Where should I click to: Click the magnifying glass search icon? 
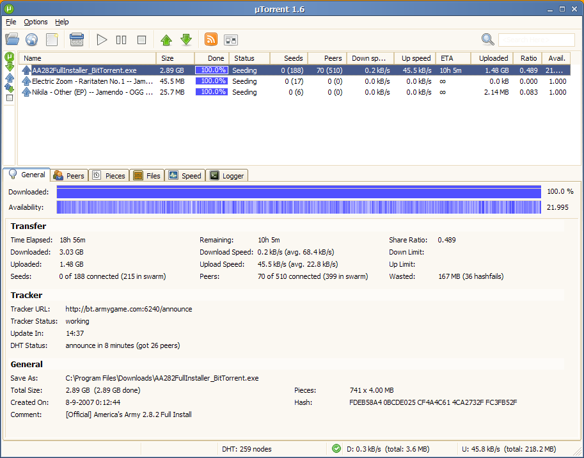tap(487, 39)
